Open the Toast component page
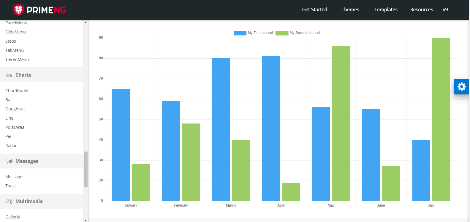Image resolution: width=470 pixels, height=222 pixels. coord(11,186)
